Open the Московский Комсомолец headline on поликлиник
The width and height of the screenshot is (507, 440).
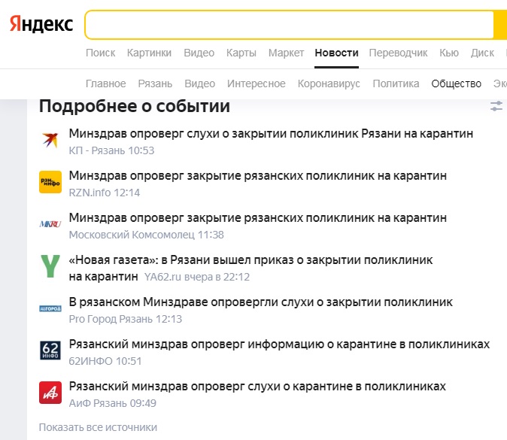(x=258, y=217)
